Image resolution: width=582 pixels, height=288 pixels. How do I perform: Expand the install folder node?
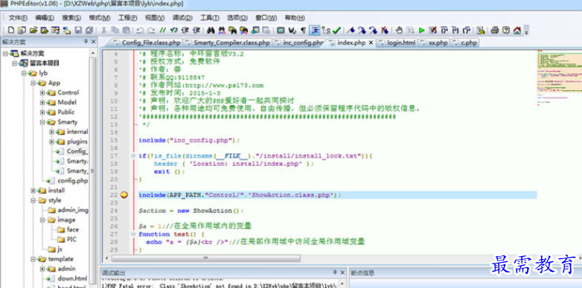33,191
